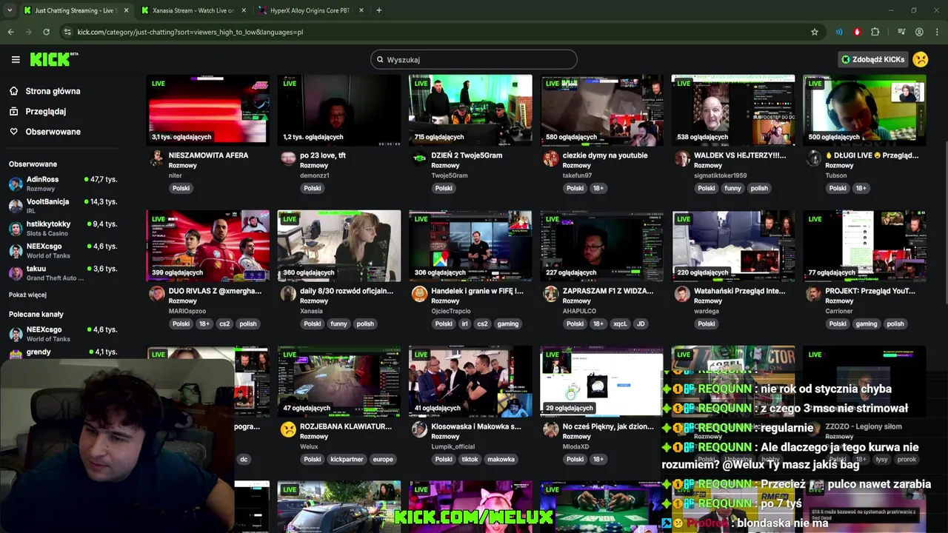Bookmark this page with the star icon
Image resolution: width=948 pixels, height=533 pixels.
click(x=815, y=32)
